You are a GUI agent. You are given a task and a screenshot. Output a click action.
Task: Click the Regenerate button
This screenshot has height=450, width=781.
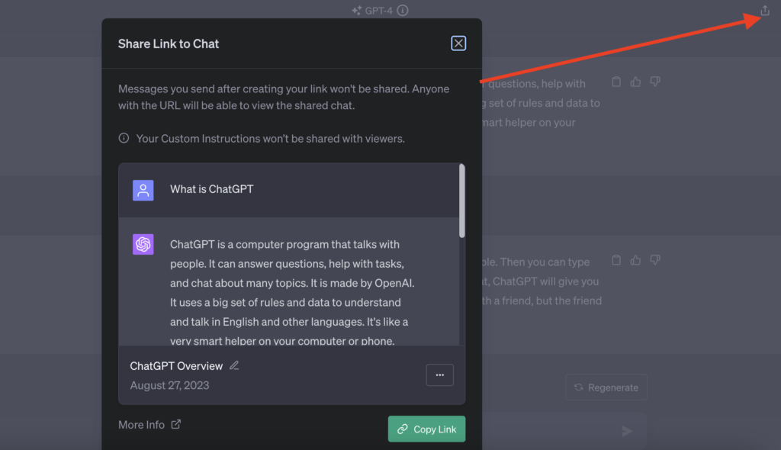click(x=606, y=387)
